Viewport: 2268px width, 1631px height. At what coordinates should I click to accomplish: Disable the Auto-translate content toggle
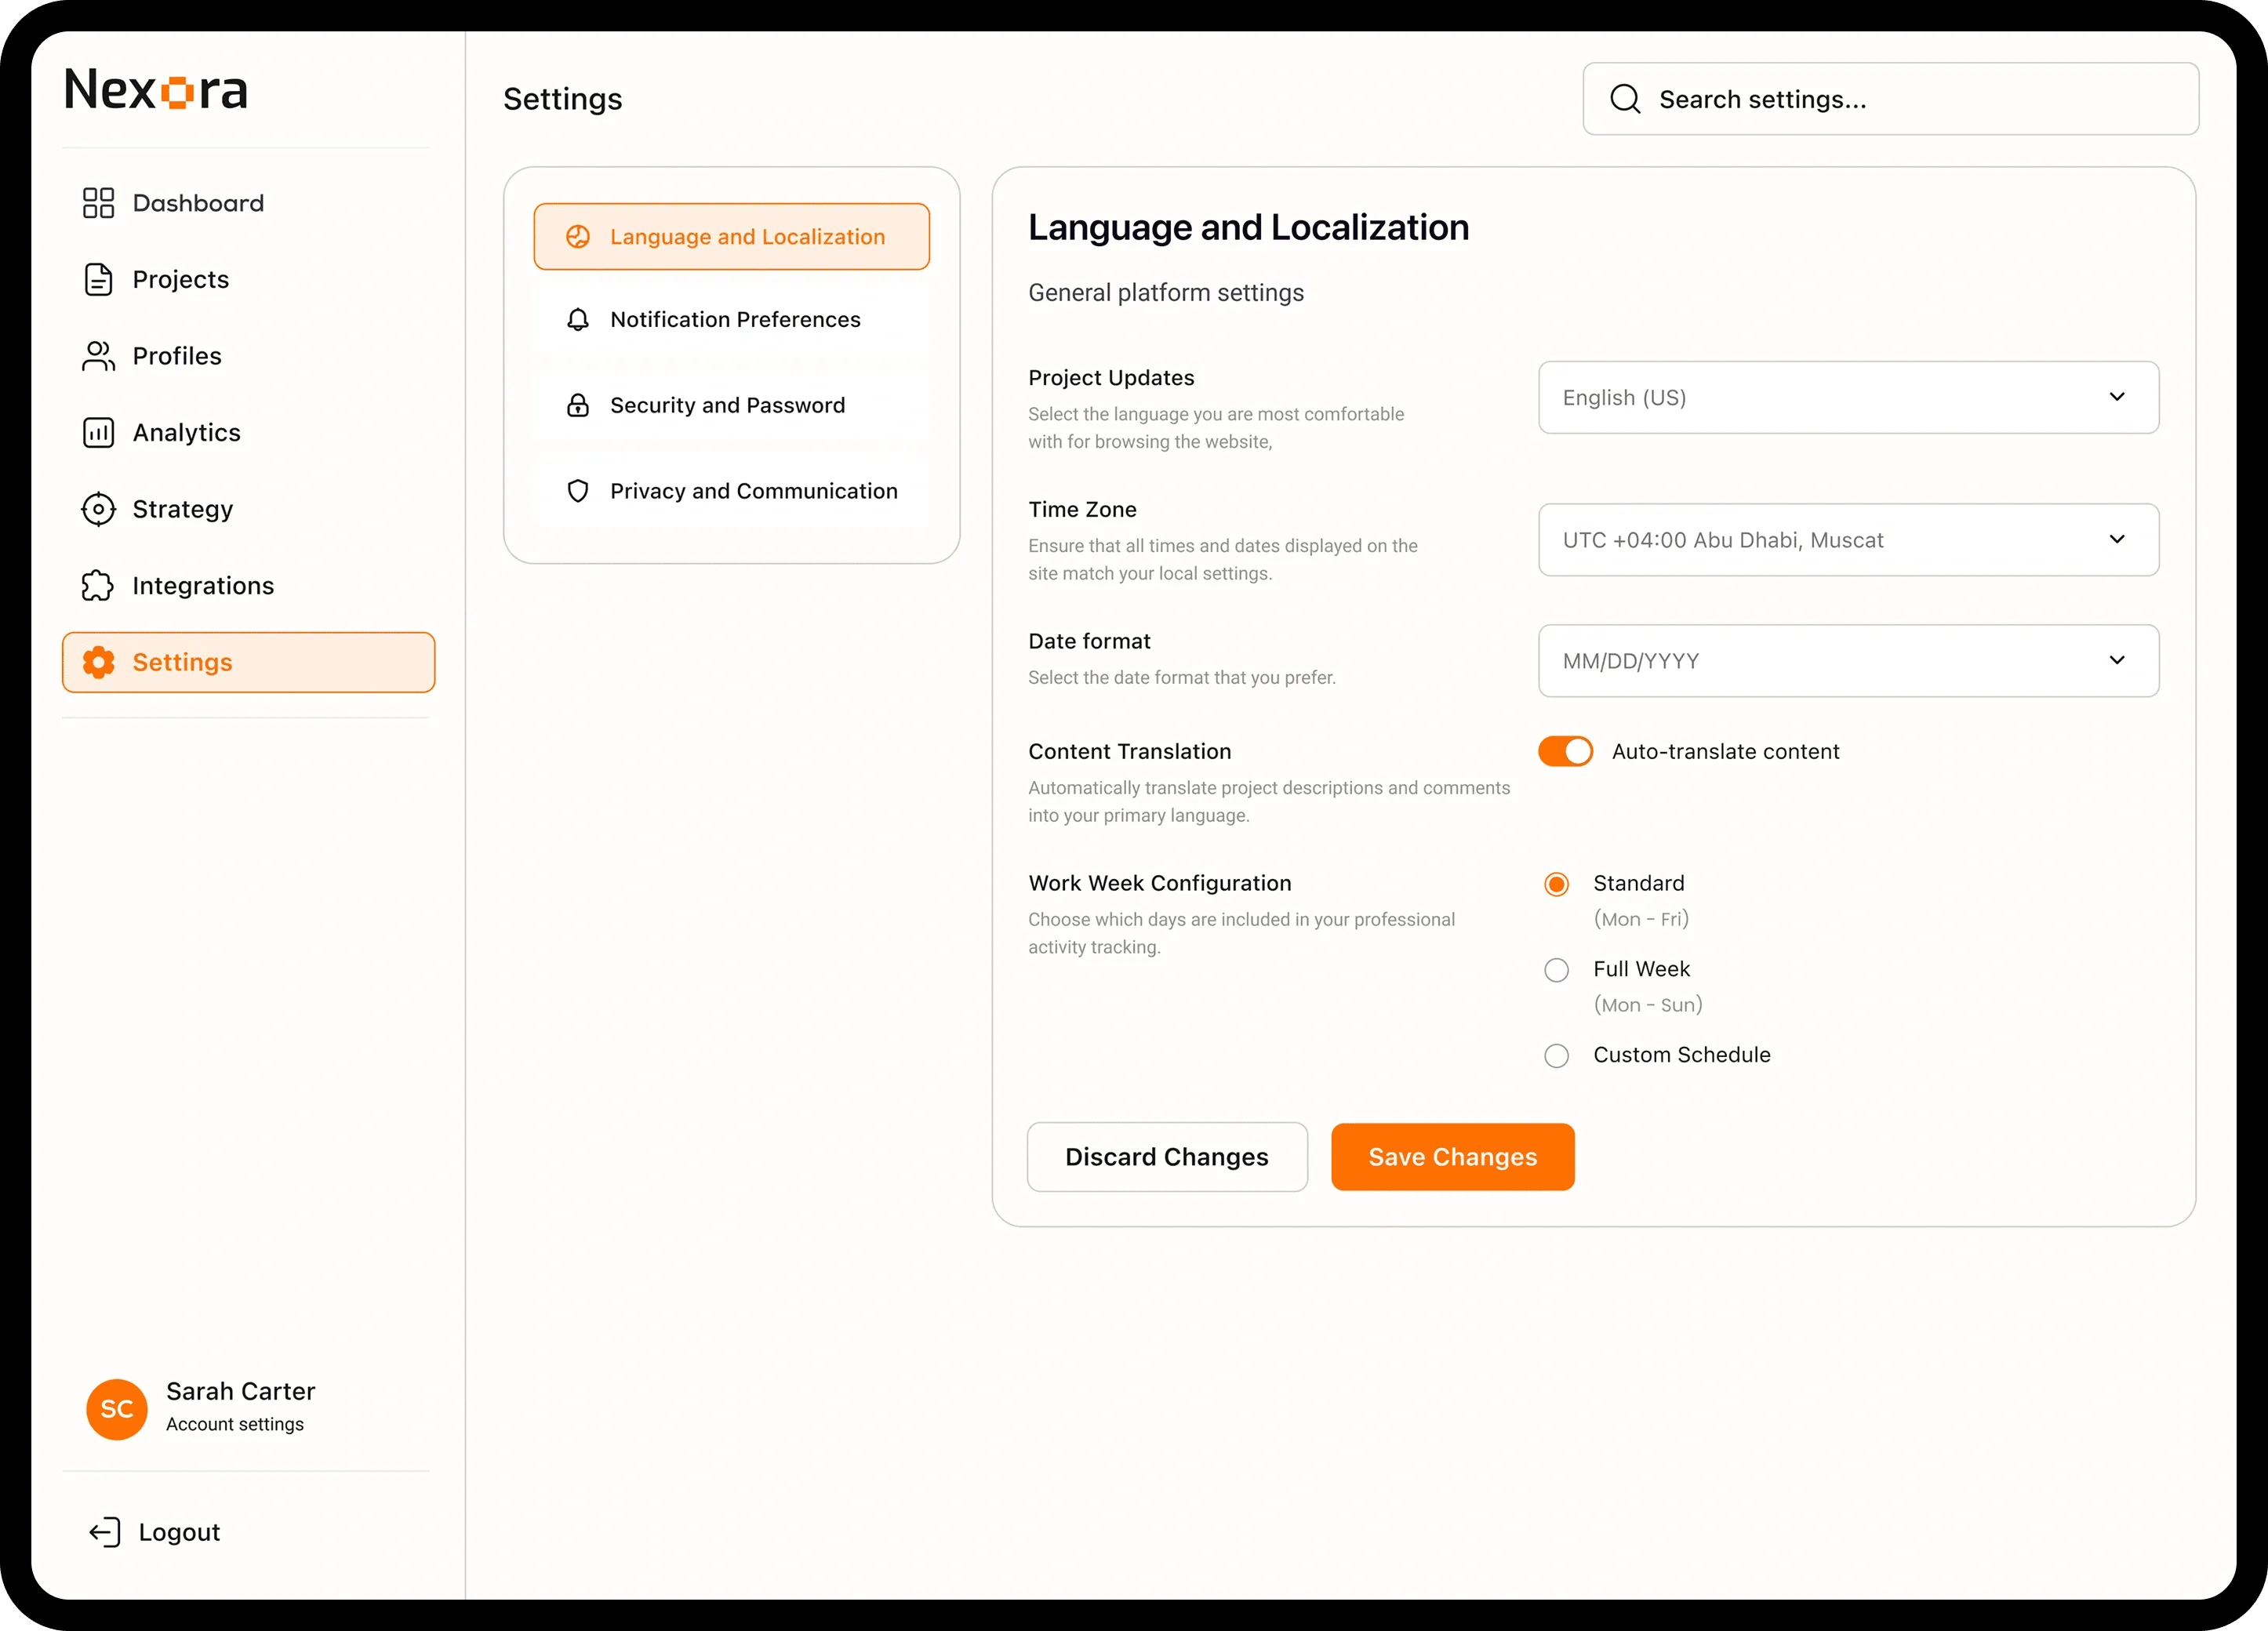point(1565,752)
